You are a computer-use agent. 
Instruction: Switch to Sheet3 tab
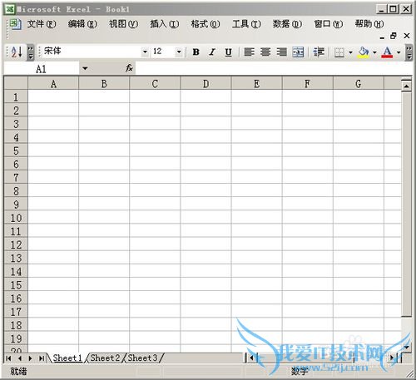[x=142, y=358]
